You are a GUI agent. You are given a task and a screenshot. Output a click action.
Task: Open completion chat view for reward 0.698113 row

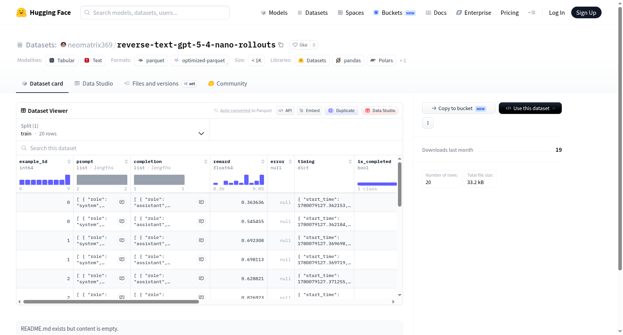tap(201, 260)
